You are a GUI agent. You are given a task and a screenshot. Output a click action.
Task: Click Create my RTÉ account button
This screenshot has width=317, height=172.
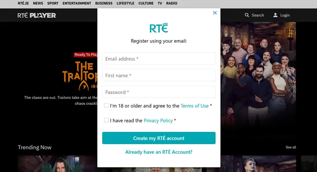tap(158, 138)
